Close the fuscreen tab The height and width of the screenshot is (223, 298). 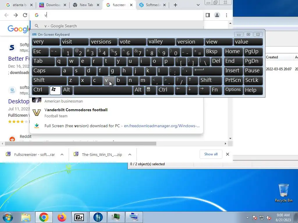click(131, 5)
